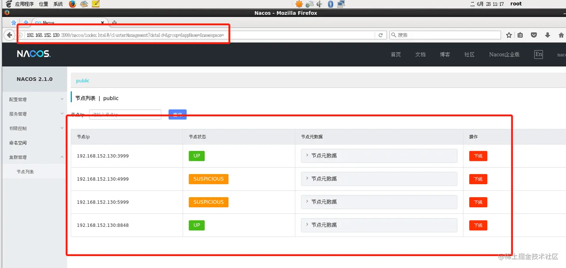Open the Bluetooth tray icon
This screenshot has height=268, width=566.
coord(331,4)
